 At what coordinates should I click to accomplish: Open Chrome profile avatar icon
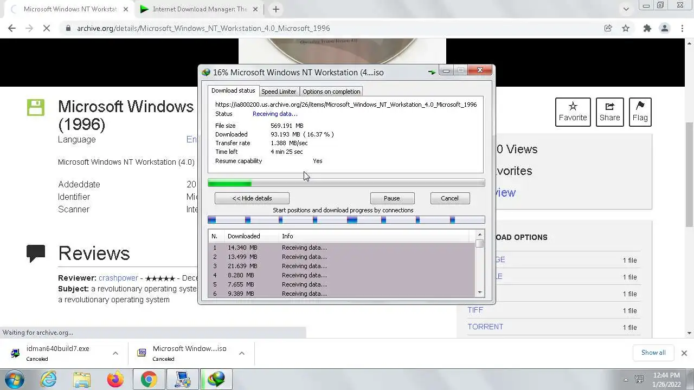tap(664, 28)
